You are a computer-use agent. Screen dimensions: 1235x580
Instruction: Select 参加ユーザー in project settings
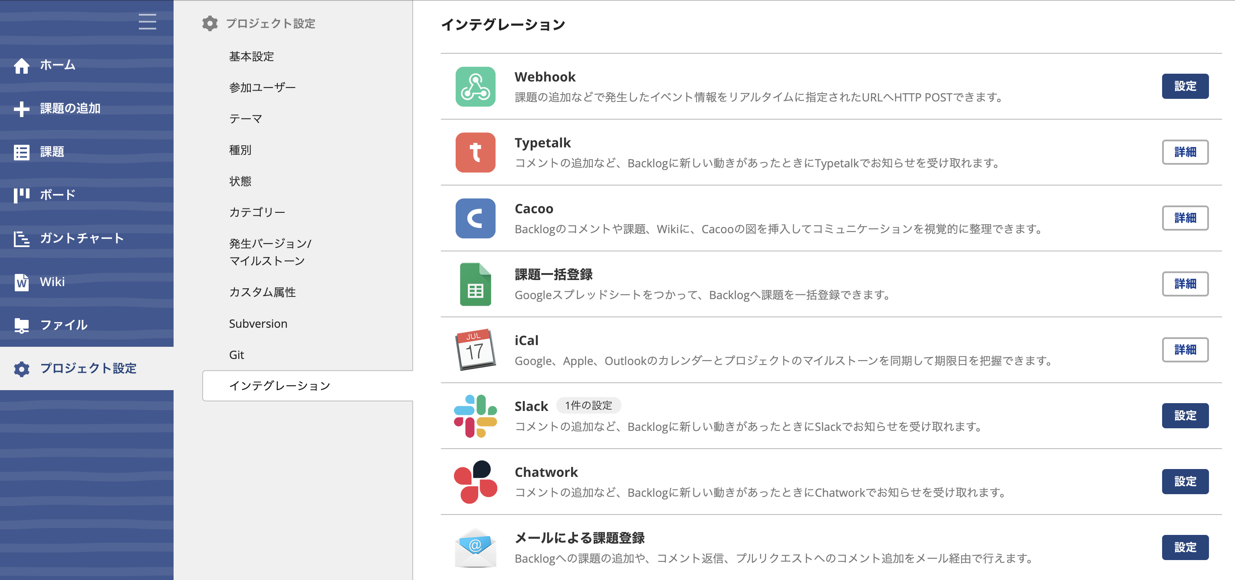(263, 88)
